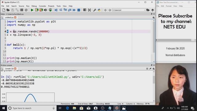
Task: Clear console with the eraser icon
Action: click(x=150, y=68)
